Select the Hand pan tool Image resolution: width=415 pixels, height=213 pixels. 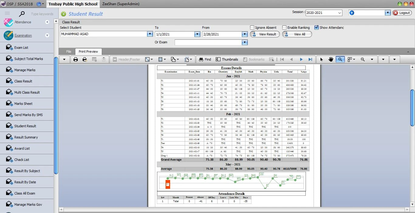click(331, 59)
